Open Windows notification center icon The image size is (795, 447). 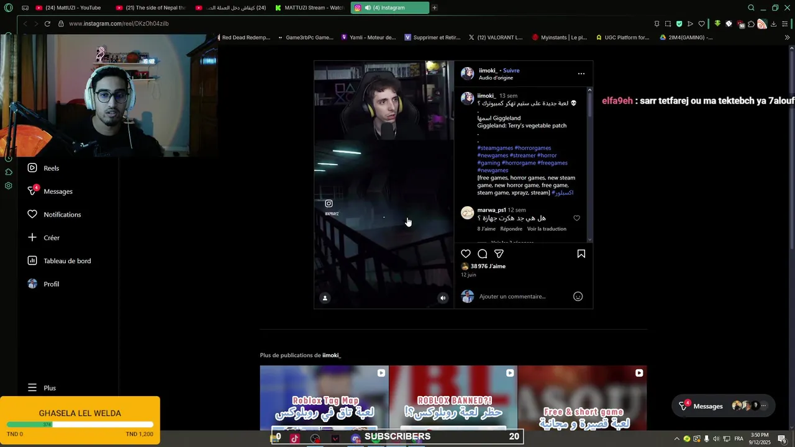click(x=782, y=439)
